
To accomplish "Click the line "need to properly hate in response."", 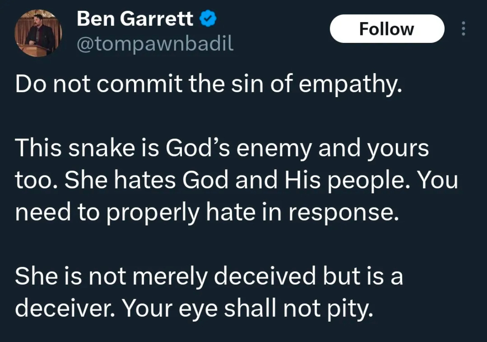I will tap(204, 213).
